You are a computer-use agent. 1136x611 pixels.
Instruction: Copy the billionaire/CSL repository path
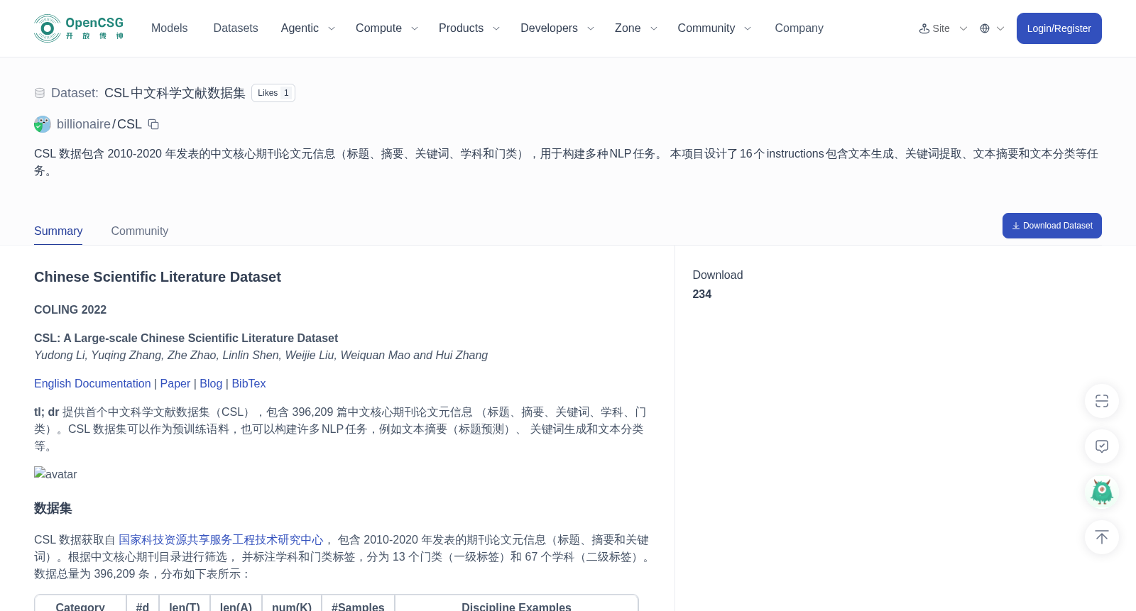[153, 124]
